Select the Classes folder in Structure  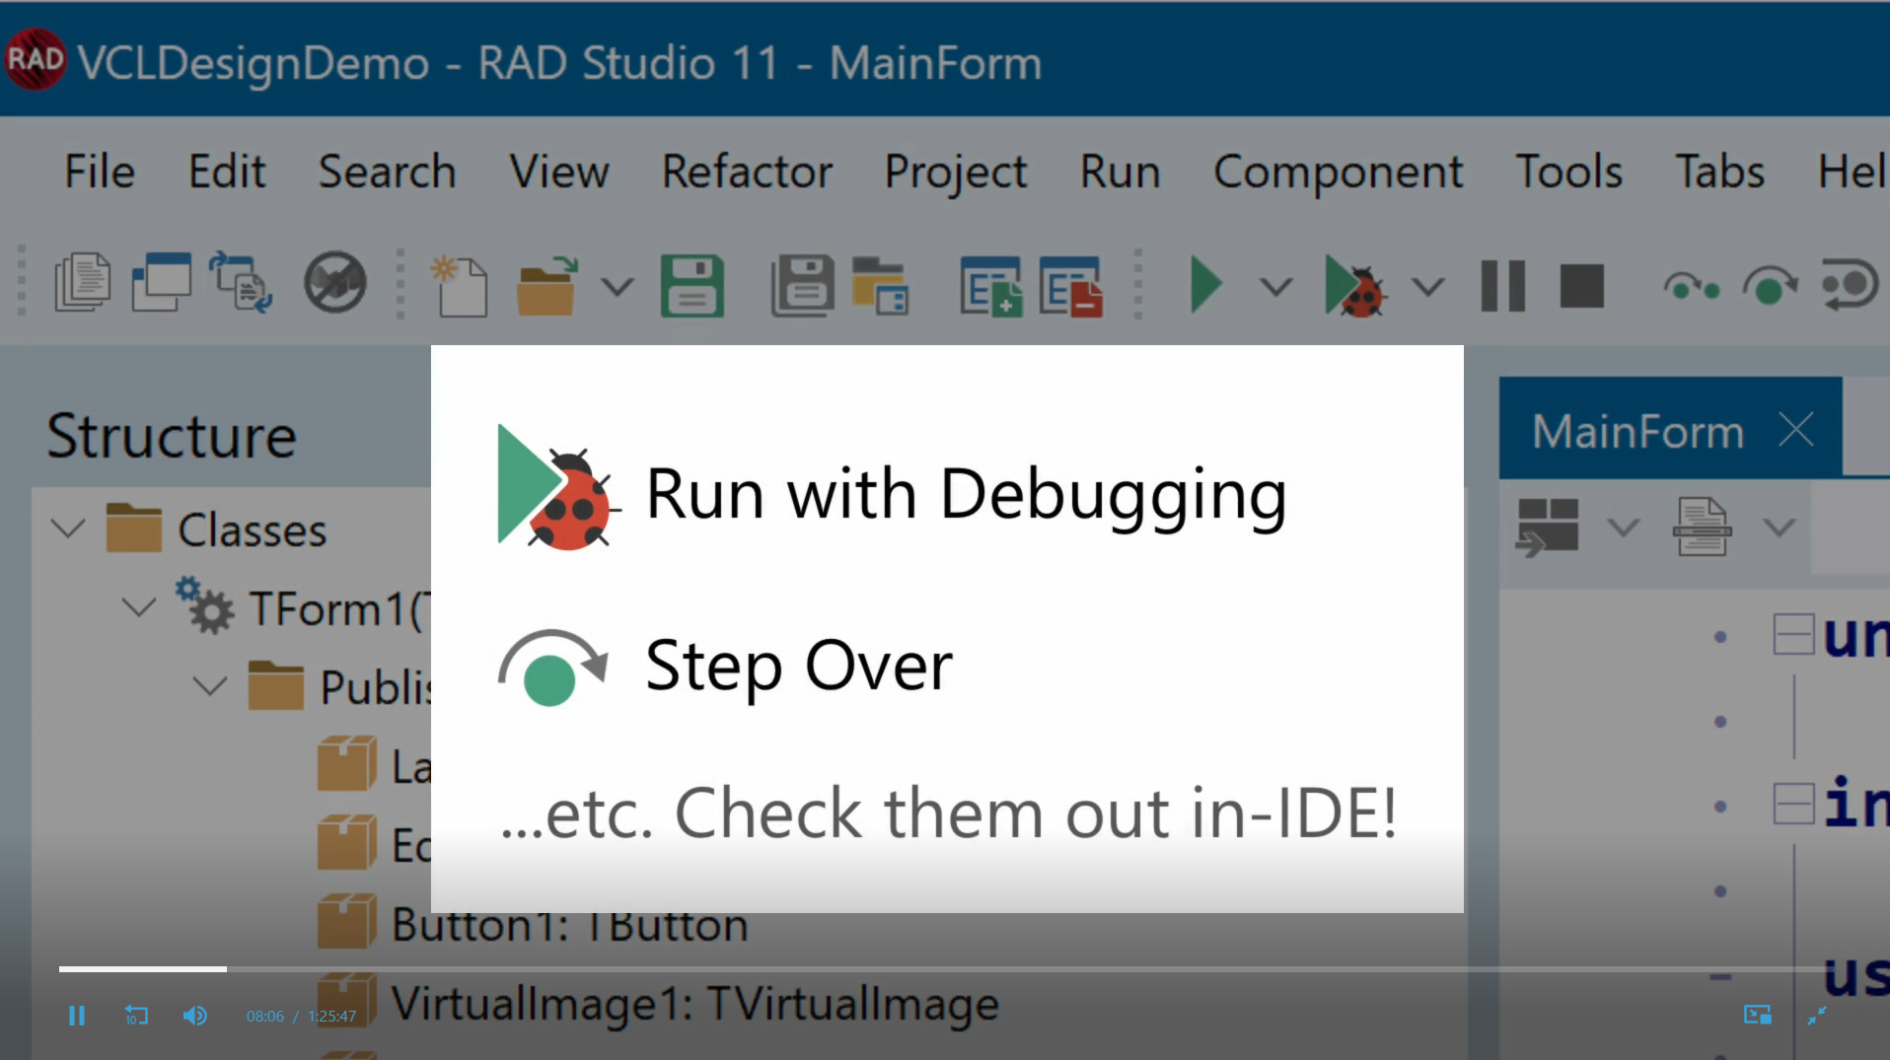pos(217,529)
